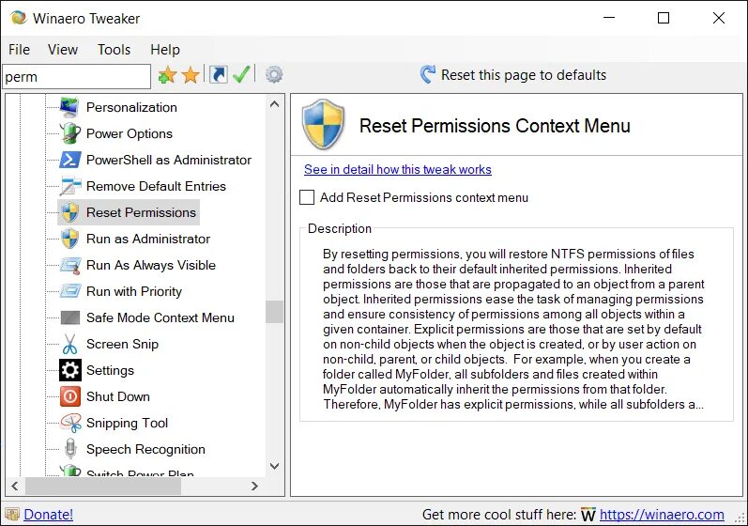Click the Remove Default Entries icon
This screenshot has width=748, height=526.
click(x=69, y=186)
